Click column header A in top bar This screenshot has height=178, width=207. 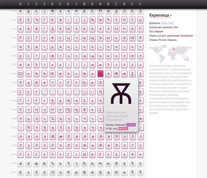click(100, 4)
